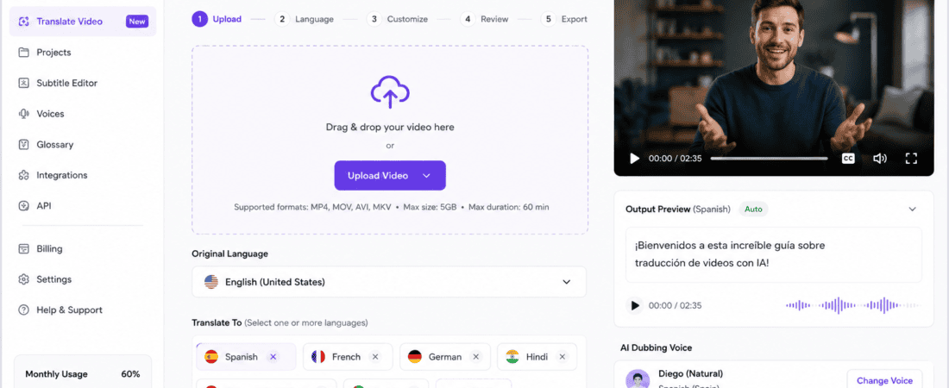Image resolution: width=949 pixels, height=388 pixels.
Task: Click the Change Voice button
Action: 884,381
